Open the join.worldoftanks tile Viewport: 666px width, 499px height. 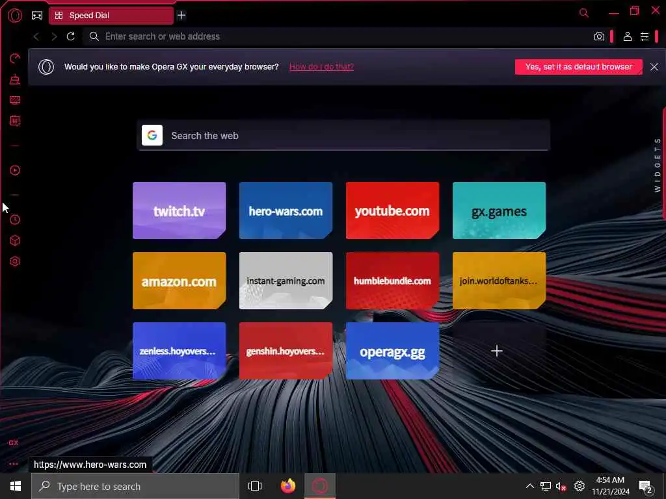coord(499,281)
